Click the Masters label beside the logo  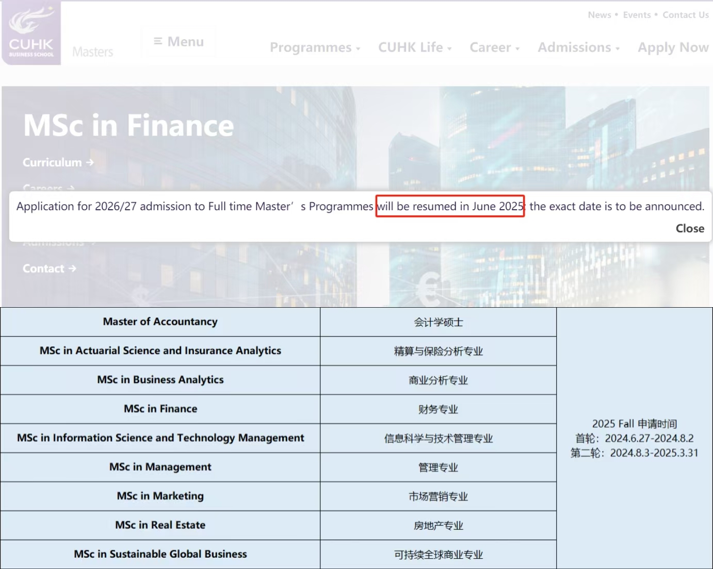(93, 52)
